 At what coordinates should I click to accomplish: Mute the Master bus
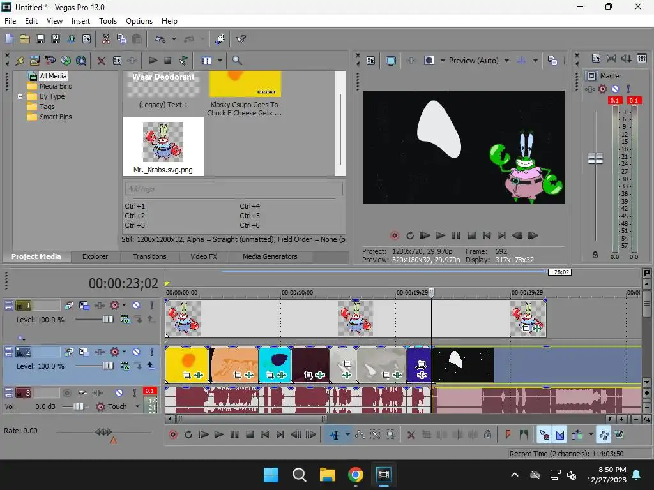click(x=615, y=89)
